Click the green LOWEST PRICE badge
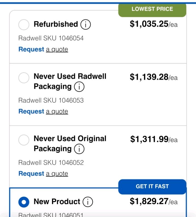The image size is (196, 217). coord(152,9)
